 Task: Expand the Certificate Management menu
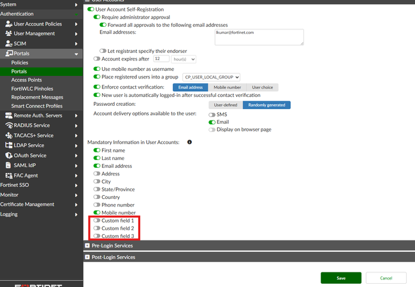pyautogui.click(x=76, y=205)
